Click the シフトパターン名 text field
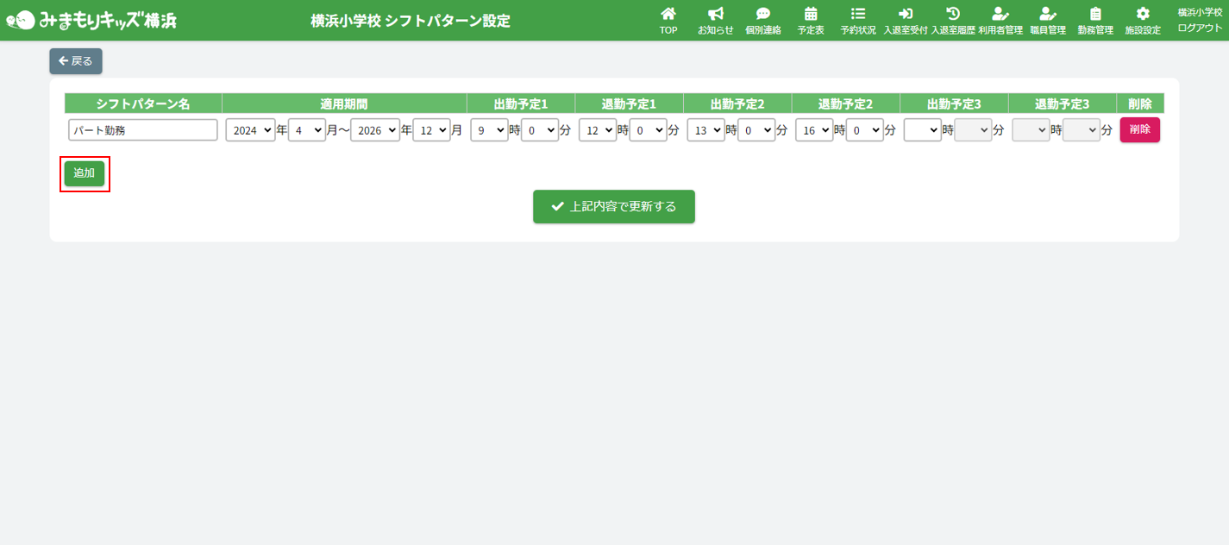The width and height of the screenshot is (1229, 545). click(x=143, y=130)
